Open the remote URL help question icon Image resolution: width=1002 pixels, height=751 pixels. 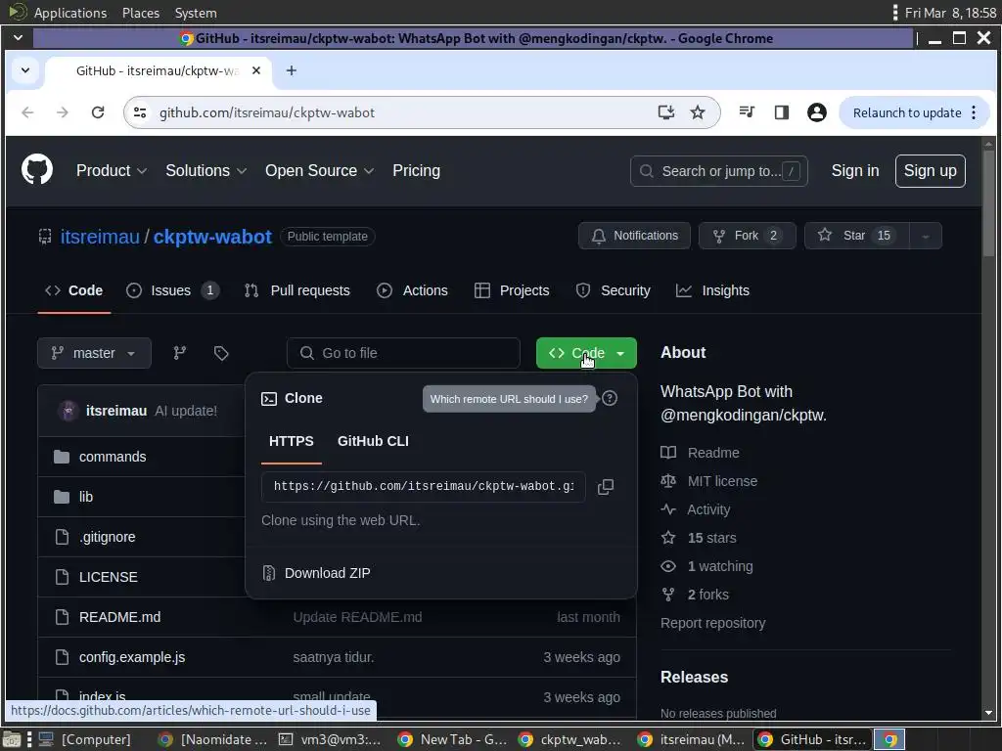coord(610,399)
